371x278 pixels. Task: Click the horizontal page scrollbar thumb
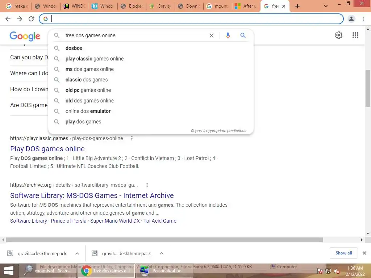pos(164,240)
